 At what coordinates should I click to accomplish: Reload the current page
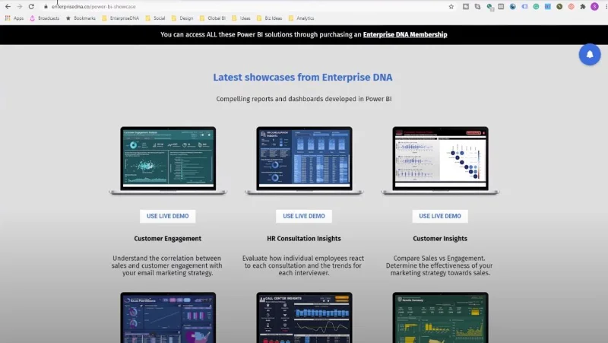pyautogui.click(x=31, y=7)
